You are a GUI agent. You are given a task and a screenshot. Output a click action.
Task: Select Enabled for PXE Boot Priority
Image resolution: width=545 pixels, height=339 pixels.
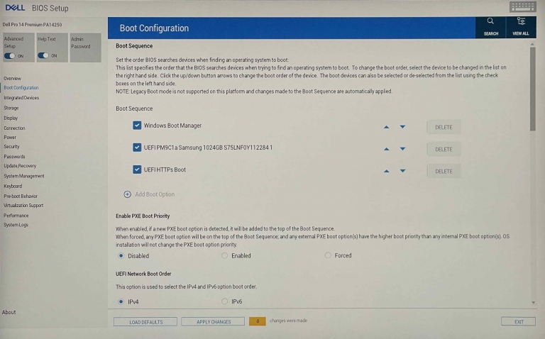(x=224, y=255)
